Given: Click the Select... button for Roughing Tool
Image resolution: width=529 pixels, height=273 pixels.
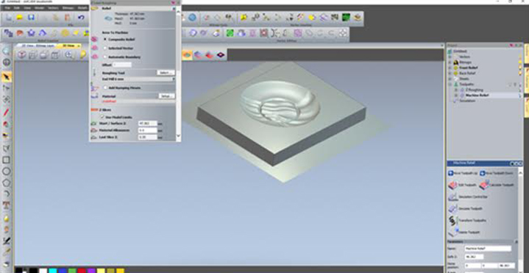Looking at the screenshot, I should tap(166, 73).
